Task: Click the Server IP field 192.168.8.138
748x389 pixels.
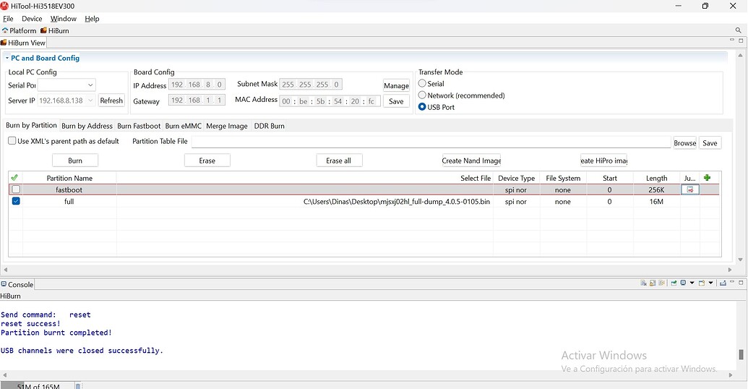Action: (x=66, y=101)
